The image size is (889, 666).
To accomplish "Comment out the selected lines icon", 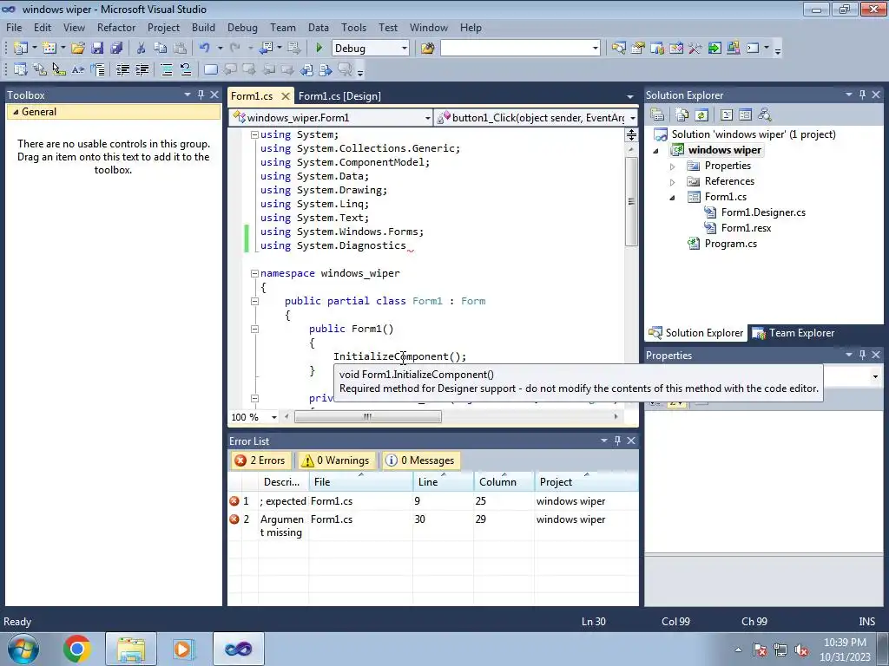I will click(x=167, y=69).
